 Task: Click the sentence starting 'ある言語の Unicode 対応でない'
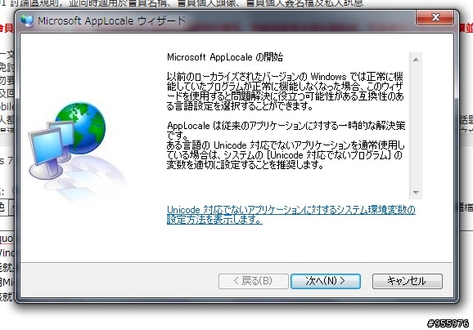coord(286,154)
